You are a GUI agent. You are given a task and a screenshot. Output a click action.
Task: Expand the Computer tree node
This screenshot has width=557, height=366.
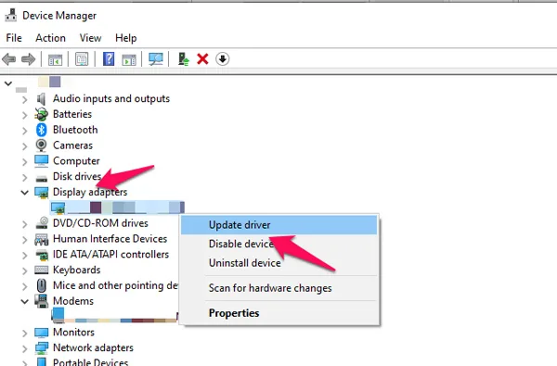coord(24,162)
